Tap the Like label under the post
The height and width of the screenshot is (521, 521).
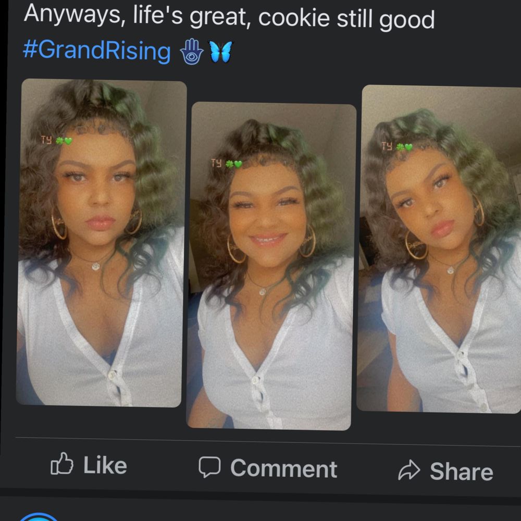click(x=105, y=465)
